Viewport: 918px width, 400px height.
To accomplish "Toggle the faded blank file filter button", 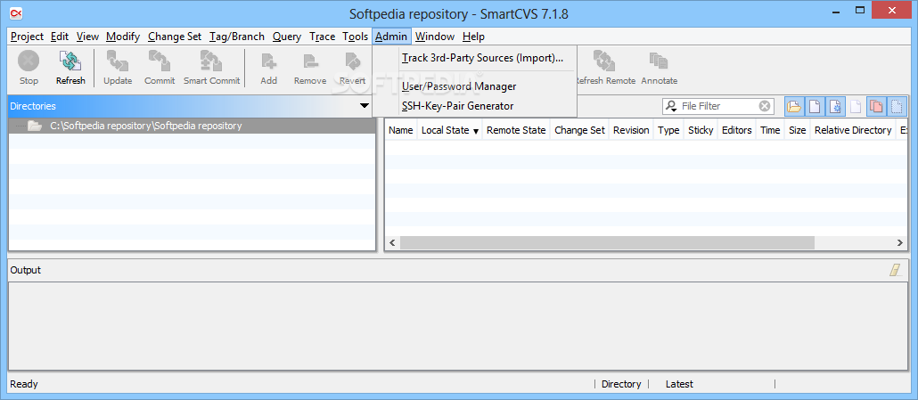I will pyautogui.click(x=856, y=106).
